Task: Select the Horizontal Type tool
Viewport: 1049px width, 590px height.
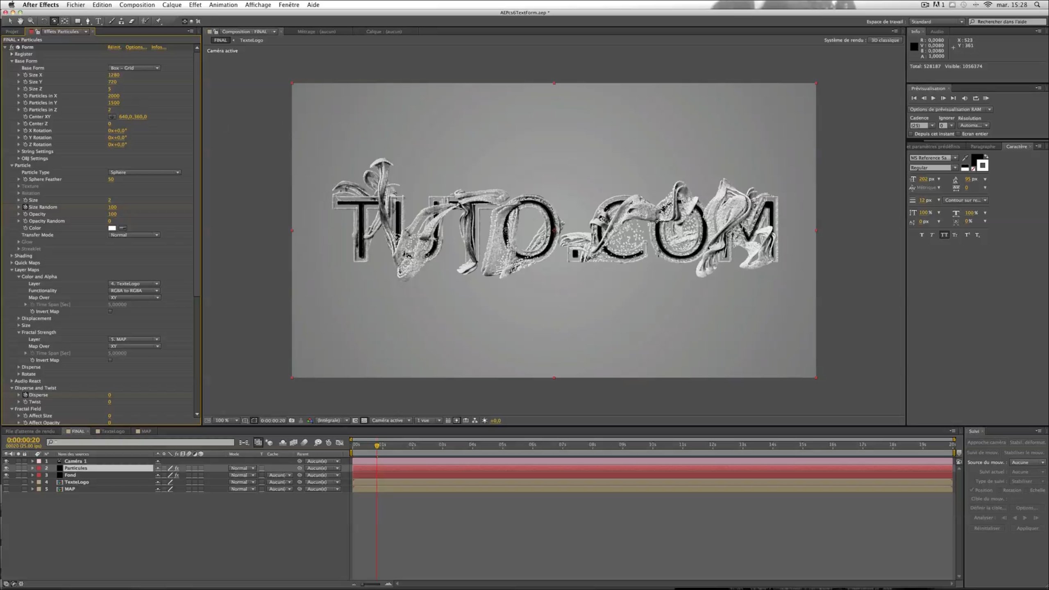Action: click(x=98, y=21)
